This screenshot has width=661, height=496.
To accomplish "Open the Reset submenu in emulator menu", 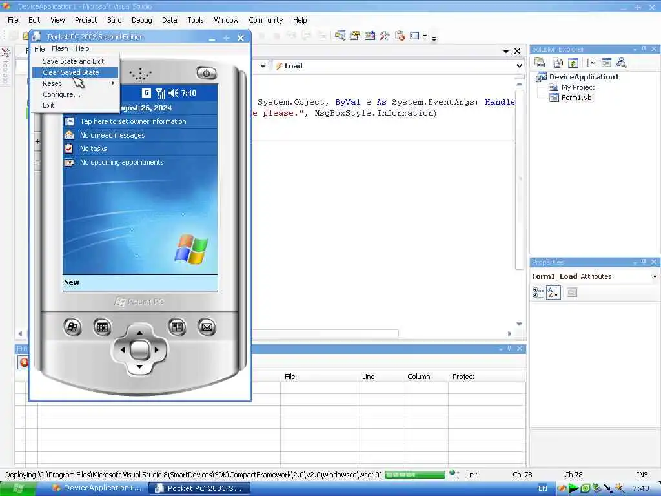I will (x=75, y=83).
